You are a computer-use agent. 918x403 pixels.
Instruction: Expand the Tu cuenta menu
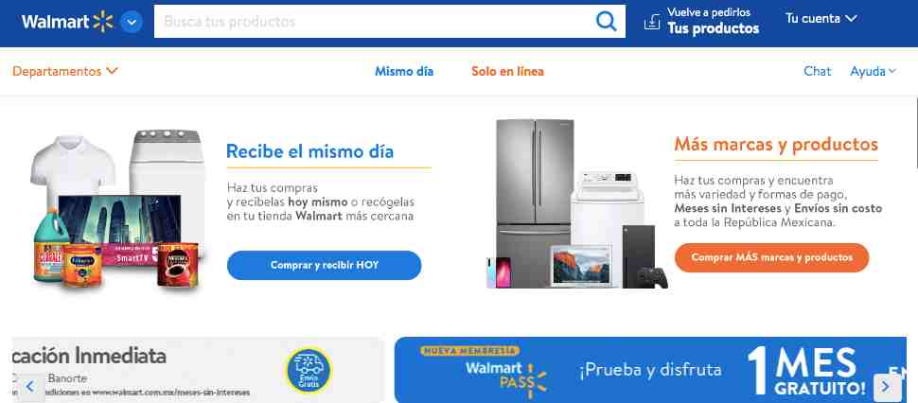821,19
